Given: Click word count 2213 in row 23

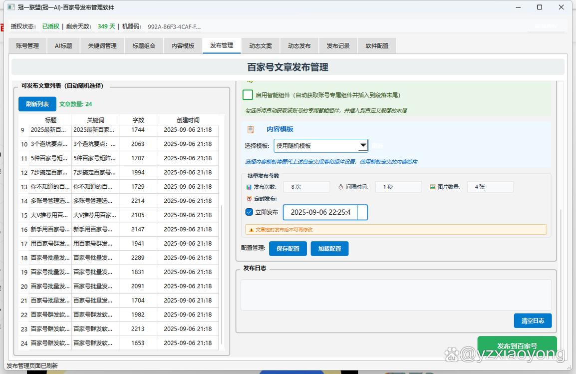Looking at the screenshot, I should (138, 329).
